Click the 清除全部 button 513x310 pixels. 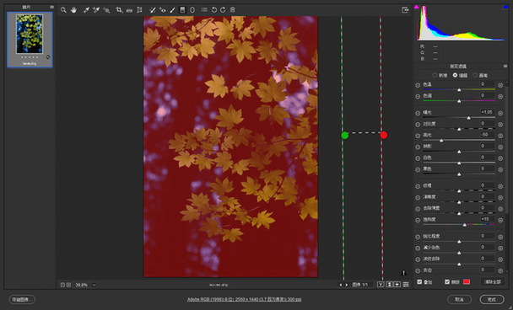click(492, 281)
